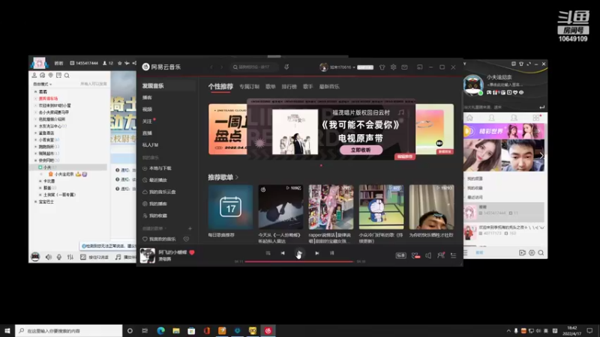Show hidden system tray icons chevron
Screen dimensions: 600x337
[x=508, y=331]
